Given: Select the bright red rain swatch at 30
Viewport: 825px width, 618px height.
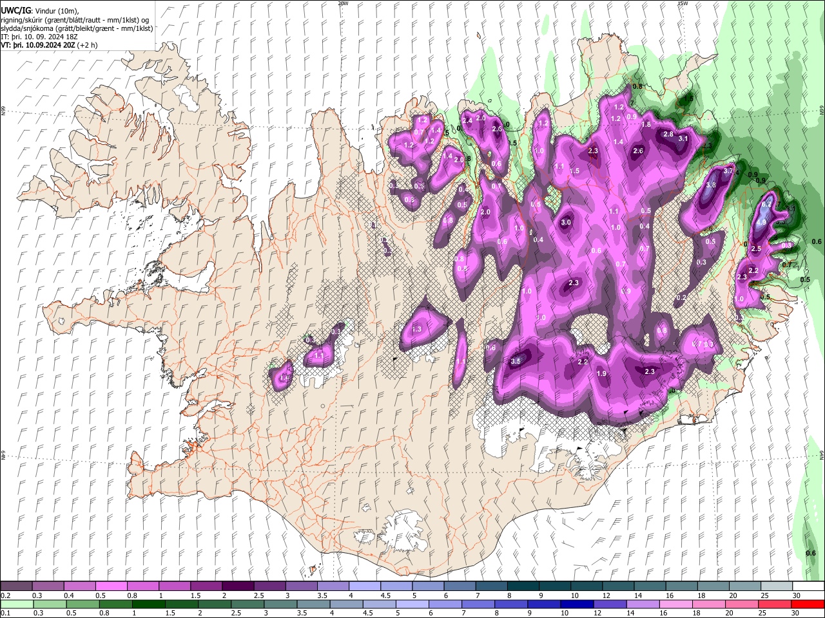Looking at the screenshot, I should pyautogui.click(x=808, y=604).
